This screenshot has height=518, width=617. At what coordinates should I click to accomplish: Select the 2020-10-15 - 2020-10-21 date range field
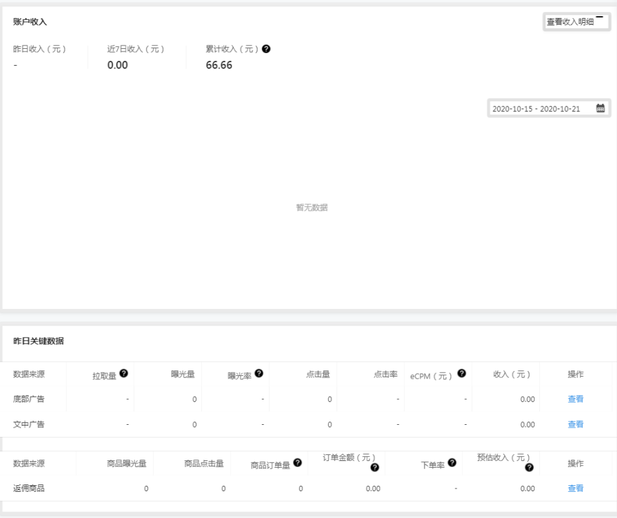(549, 108)
